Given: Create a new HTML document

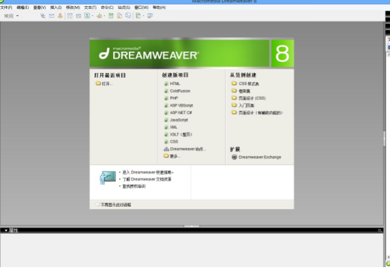Looking at the screenshot, I should tap(172, 84).
